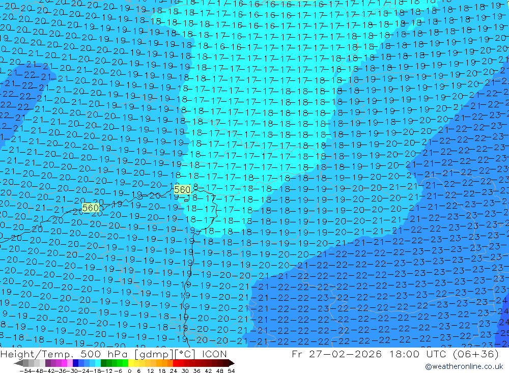Viewport: 509px width, 373px height.
Task: Select the dark green legend swatch above -12
Action: coord(103,363)
